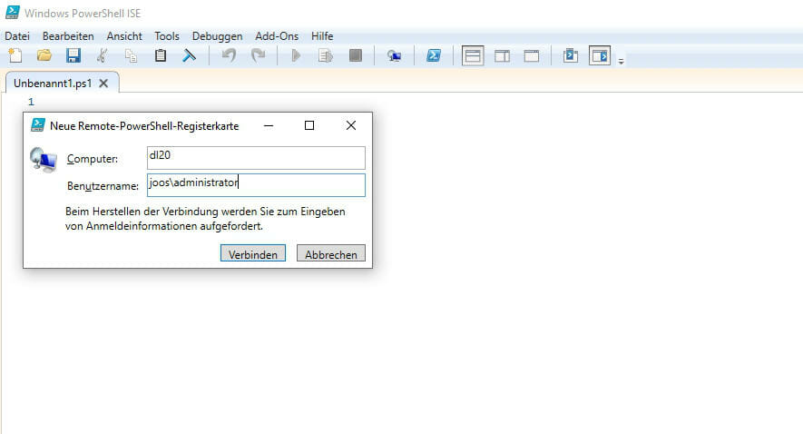Open the Tools menu
This screenshot has width=803, height=434.
tap(167, 36)
